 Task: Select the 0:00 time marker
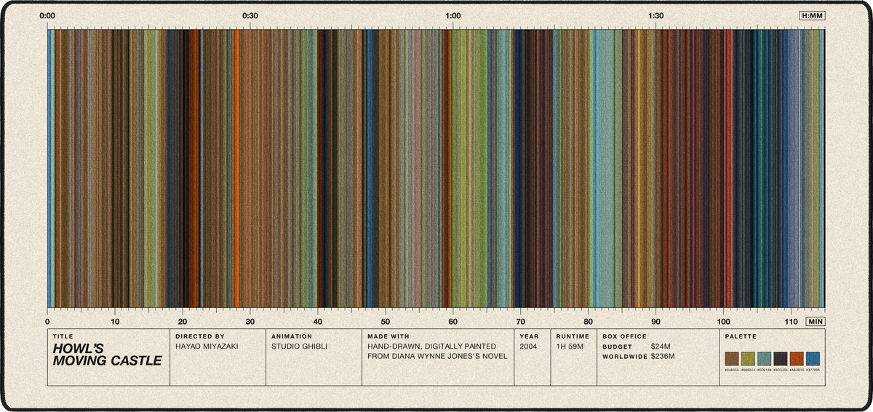pos(47,15)
